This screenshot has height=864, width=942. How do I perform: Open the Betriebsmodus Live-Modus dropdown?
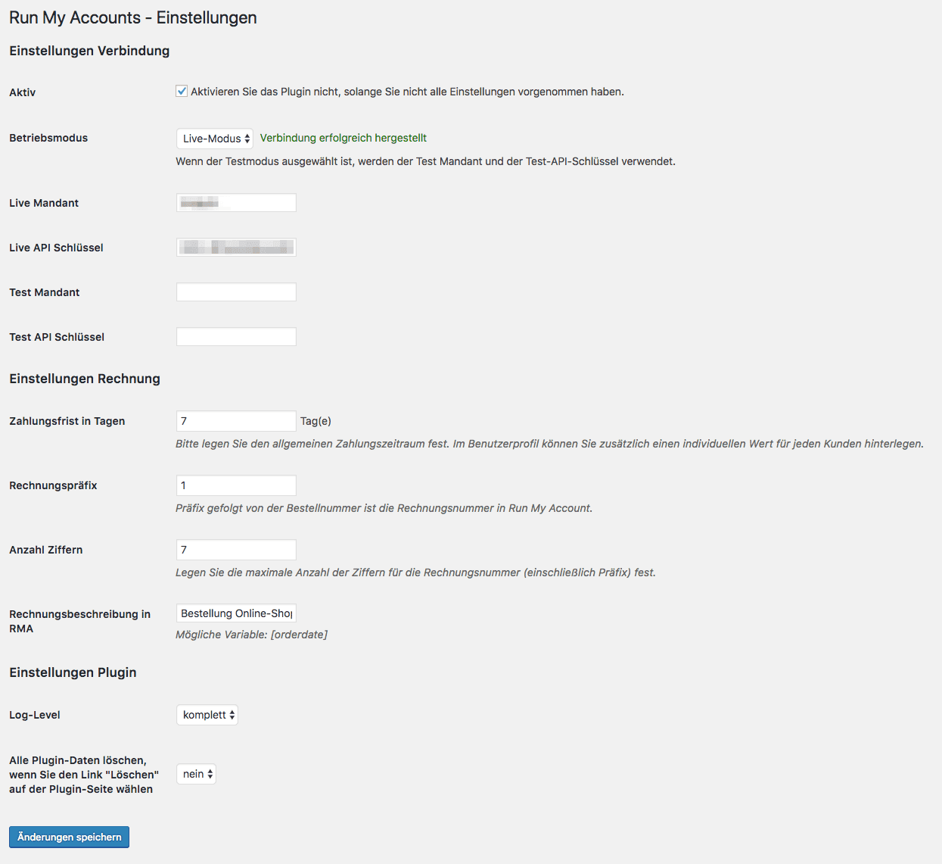215,139
